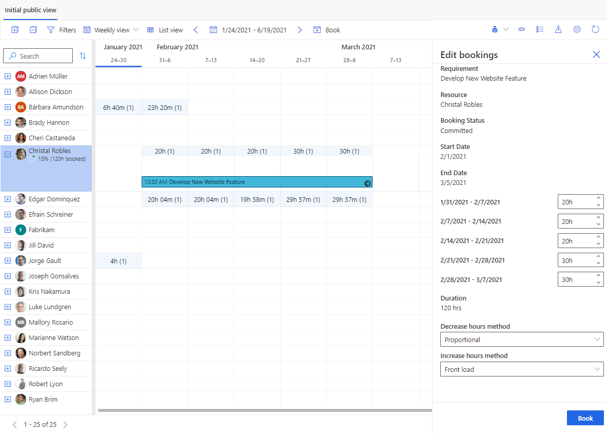This screenshot has width=607, height=433.
Task: Click Mallory Rosario's MR avatar
Action: pyautogui.click(x=21, y=322)
